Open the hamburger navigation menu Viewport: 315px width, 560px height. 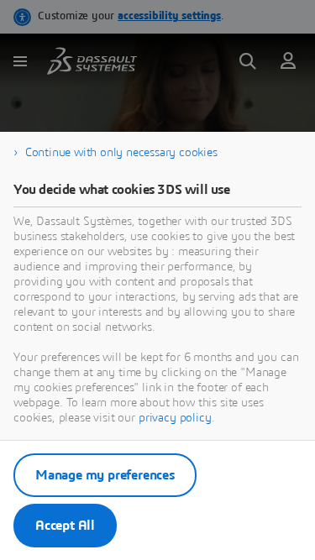tap(20, 61)
